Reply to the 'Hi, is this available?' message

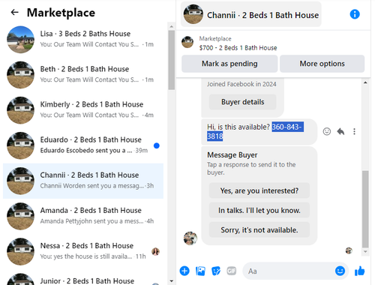coord(340,131)
